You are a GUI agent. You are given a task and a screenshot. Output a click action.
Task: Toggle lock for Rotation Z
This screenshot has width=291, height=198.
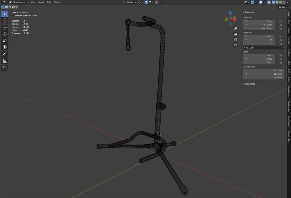280,43
